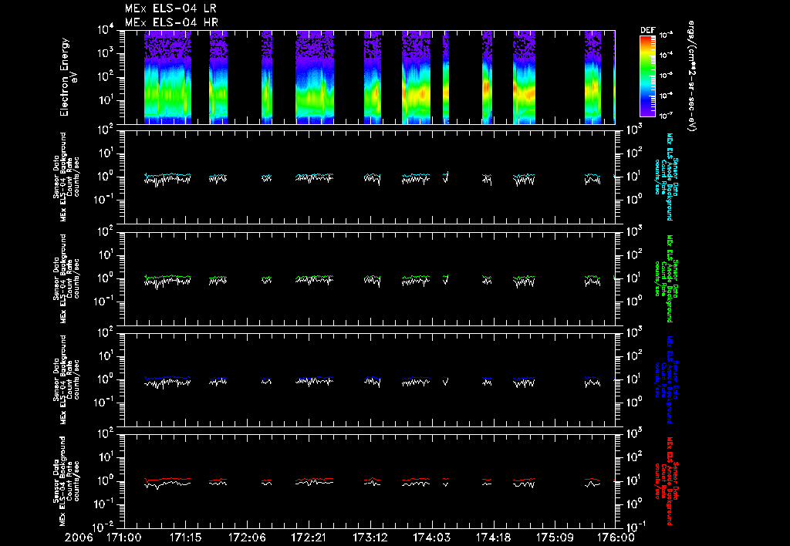The width and height of the screenshot is (790, 546).
Task: Click the blue trace segment above 171:15
Action: [167, 377]
